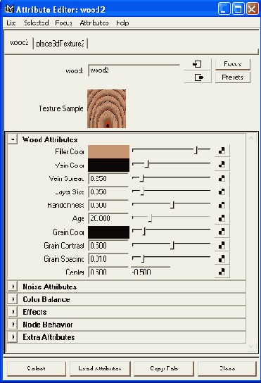Open the List menu
Image resolution: width=261 pixels, height=383 pixels.
coord(11,23)
